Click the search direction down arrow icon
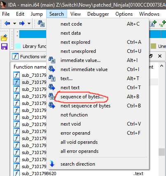This screenshot has width=166, height=176. click(x=52, y=164)
